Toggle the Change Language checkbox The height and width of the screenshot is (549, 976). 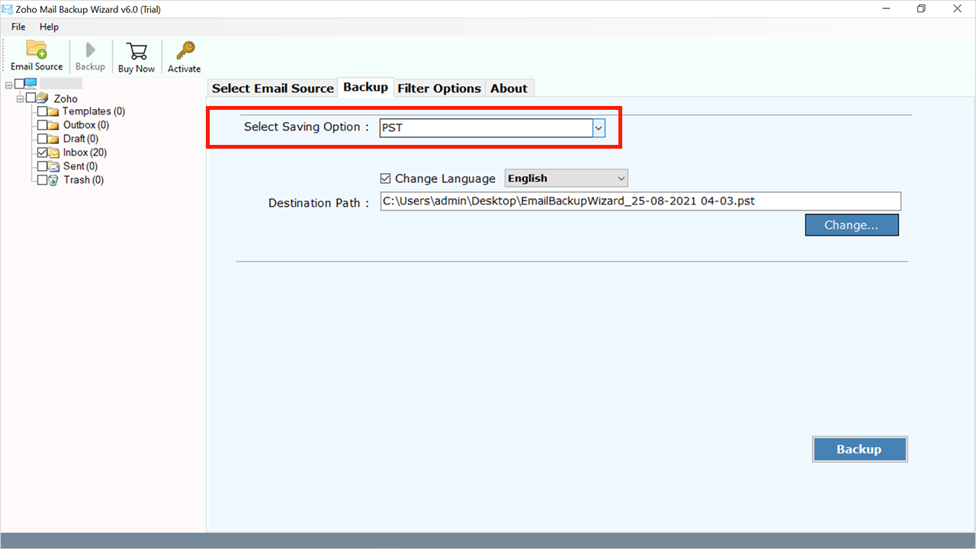click(x=385, y=178)
